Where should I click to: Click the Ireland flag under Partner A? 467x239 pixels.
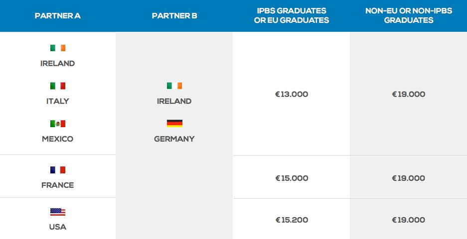click(58, 48)
